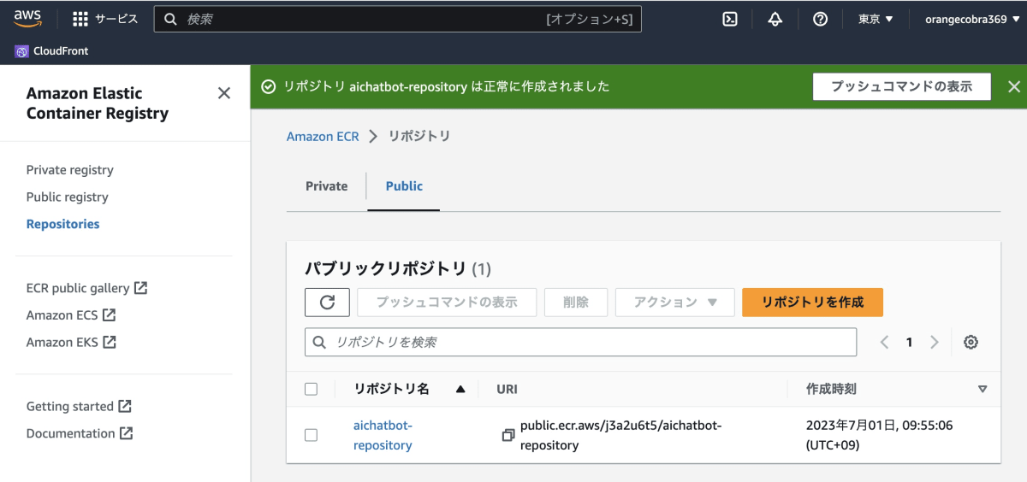Open the Amazon EKS link
This screenshot has height=482, width=1027.
[62, 342]
